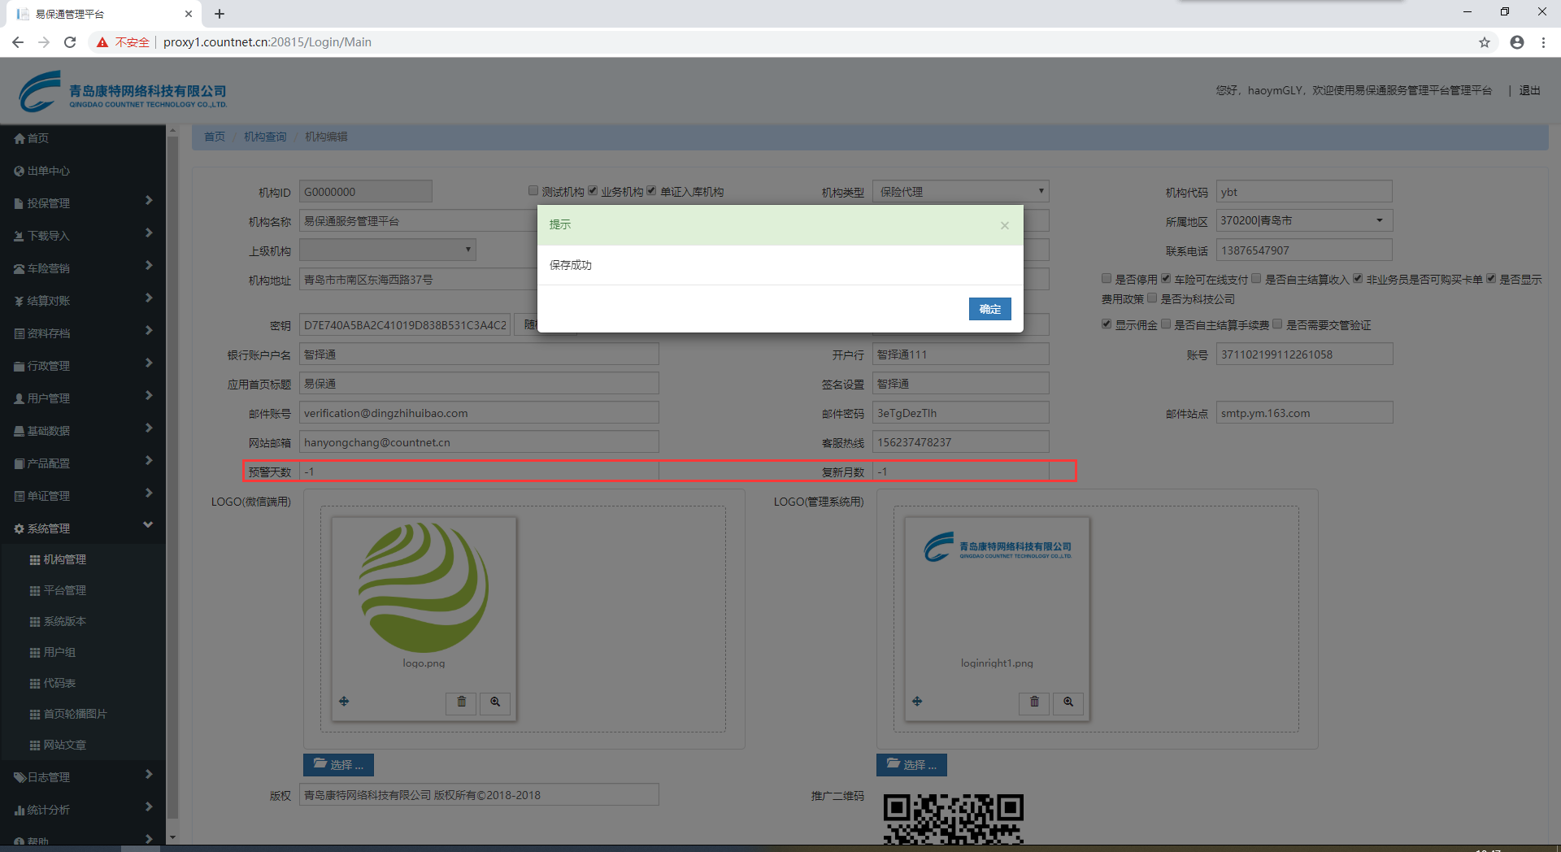The width and height of the screenshot is (1561, 852).
Task: Reload the page in the browser
Action: tap(70, 42)
